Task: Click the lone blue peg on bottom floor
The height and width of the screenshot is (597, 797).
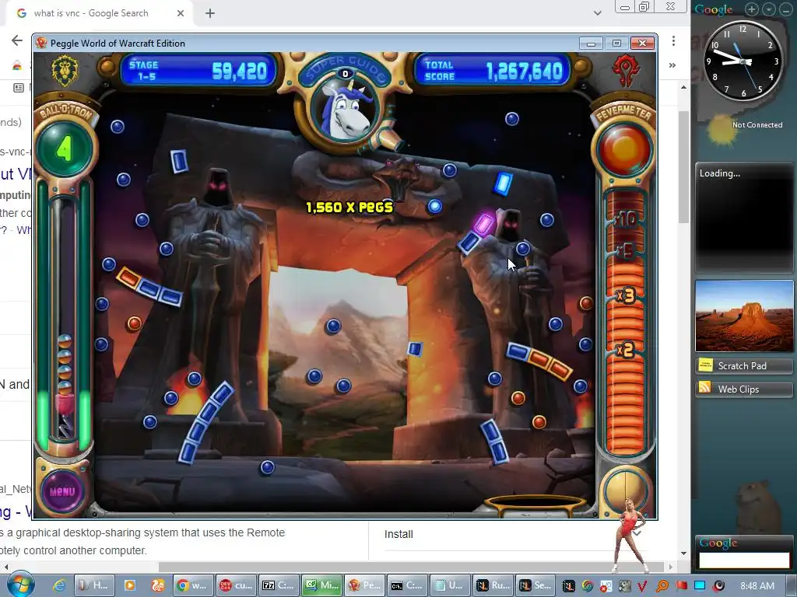Action: click(268, 467)
